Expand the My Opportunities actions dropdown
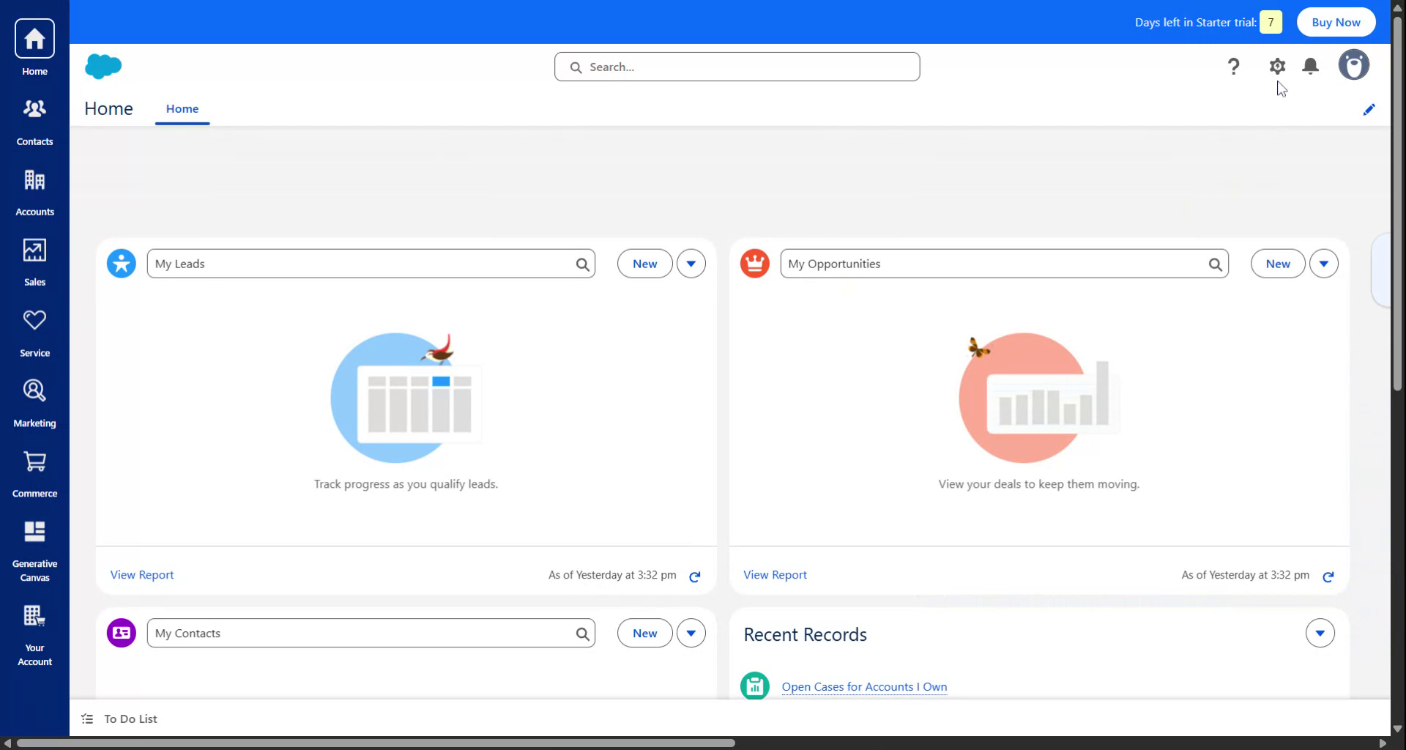Viewport: 1406px width, 750px height. click(x=1323, y=264)
